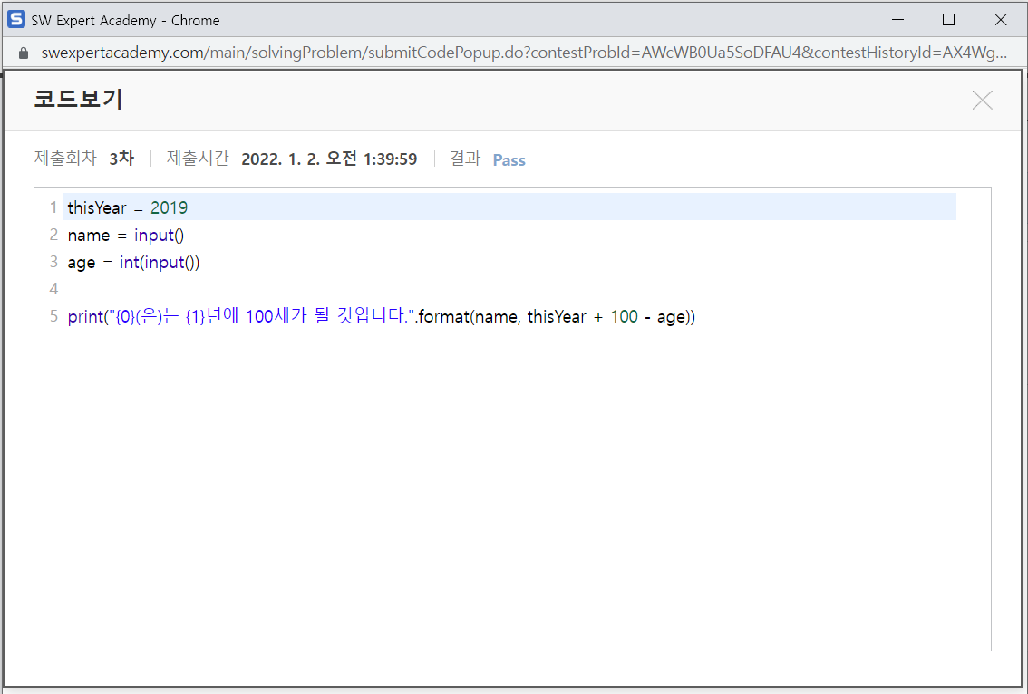
Task: Click the SW Expert Academy - Chrome window title
Action: (x=125, y=20)
